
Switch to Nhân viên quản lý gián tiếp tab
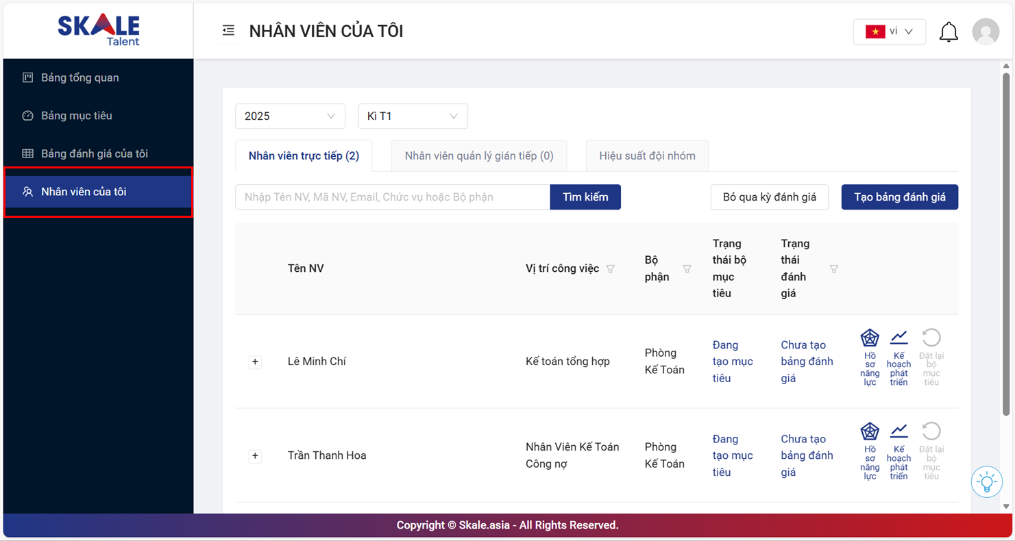[479, 156]
